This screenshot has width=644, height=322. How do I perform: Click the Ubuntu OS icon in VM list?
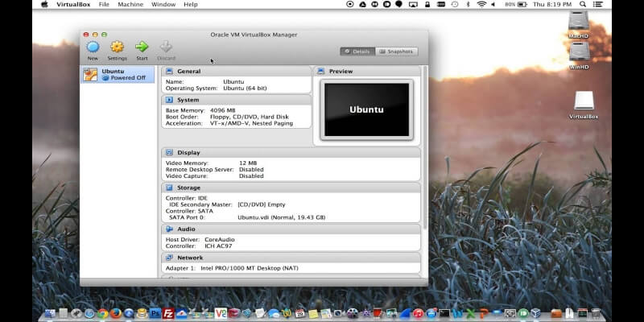coord(90,74)
